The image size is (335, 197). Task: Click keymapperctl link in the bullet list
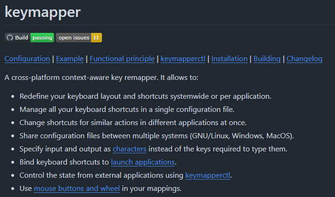point(209,175)
